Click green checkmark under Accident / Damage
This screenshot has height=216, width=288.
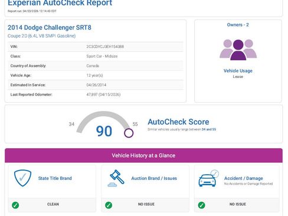pos(201,205)
